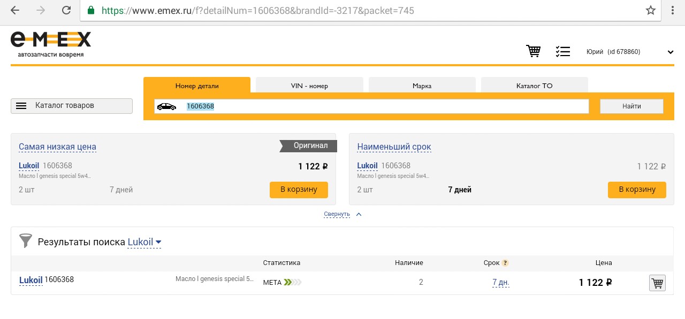Click the browser forward arrow
Viewport: 685px width, 319px height.
tap(41, 10)
